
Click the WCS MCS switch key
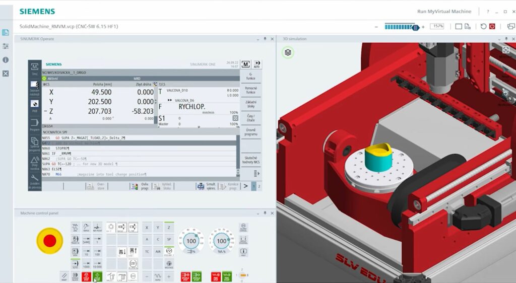[169, 264]
